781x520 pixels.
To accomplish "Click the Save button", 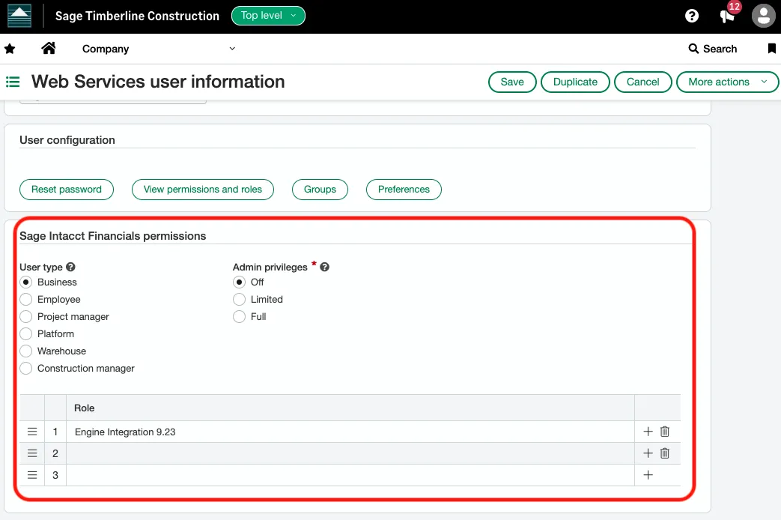I will [512, 82].
